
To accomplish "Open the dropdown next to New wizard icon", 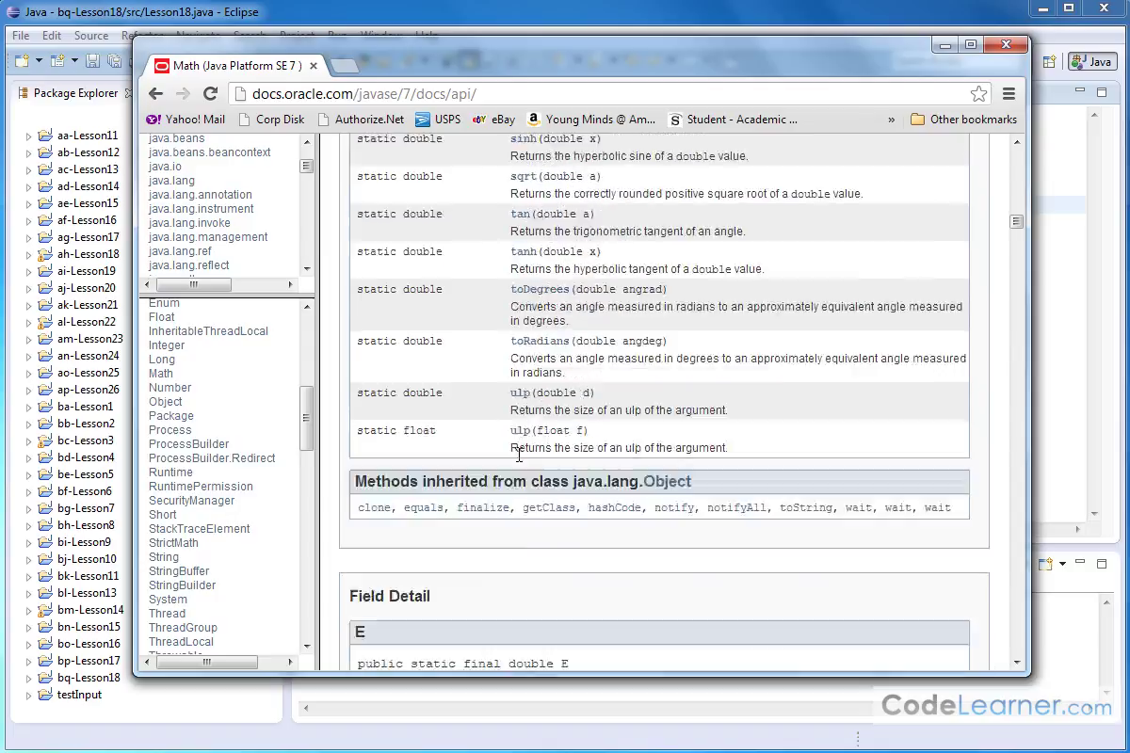I will coord(39,61).
